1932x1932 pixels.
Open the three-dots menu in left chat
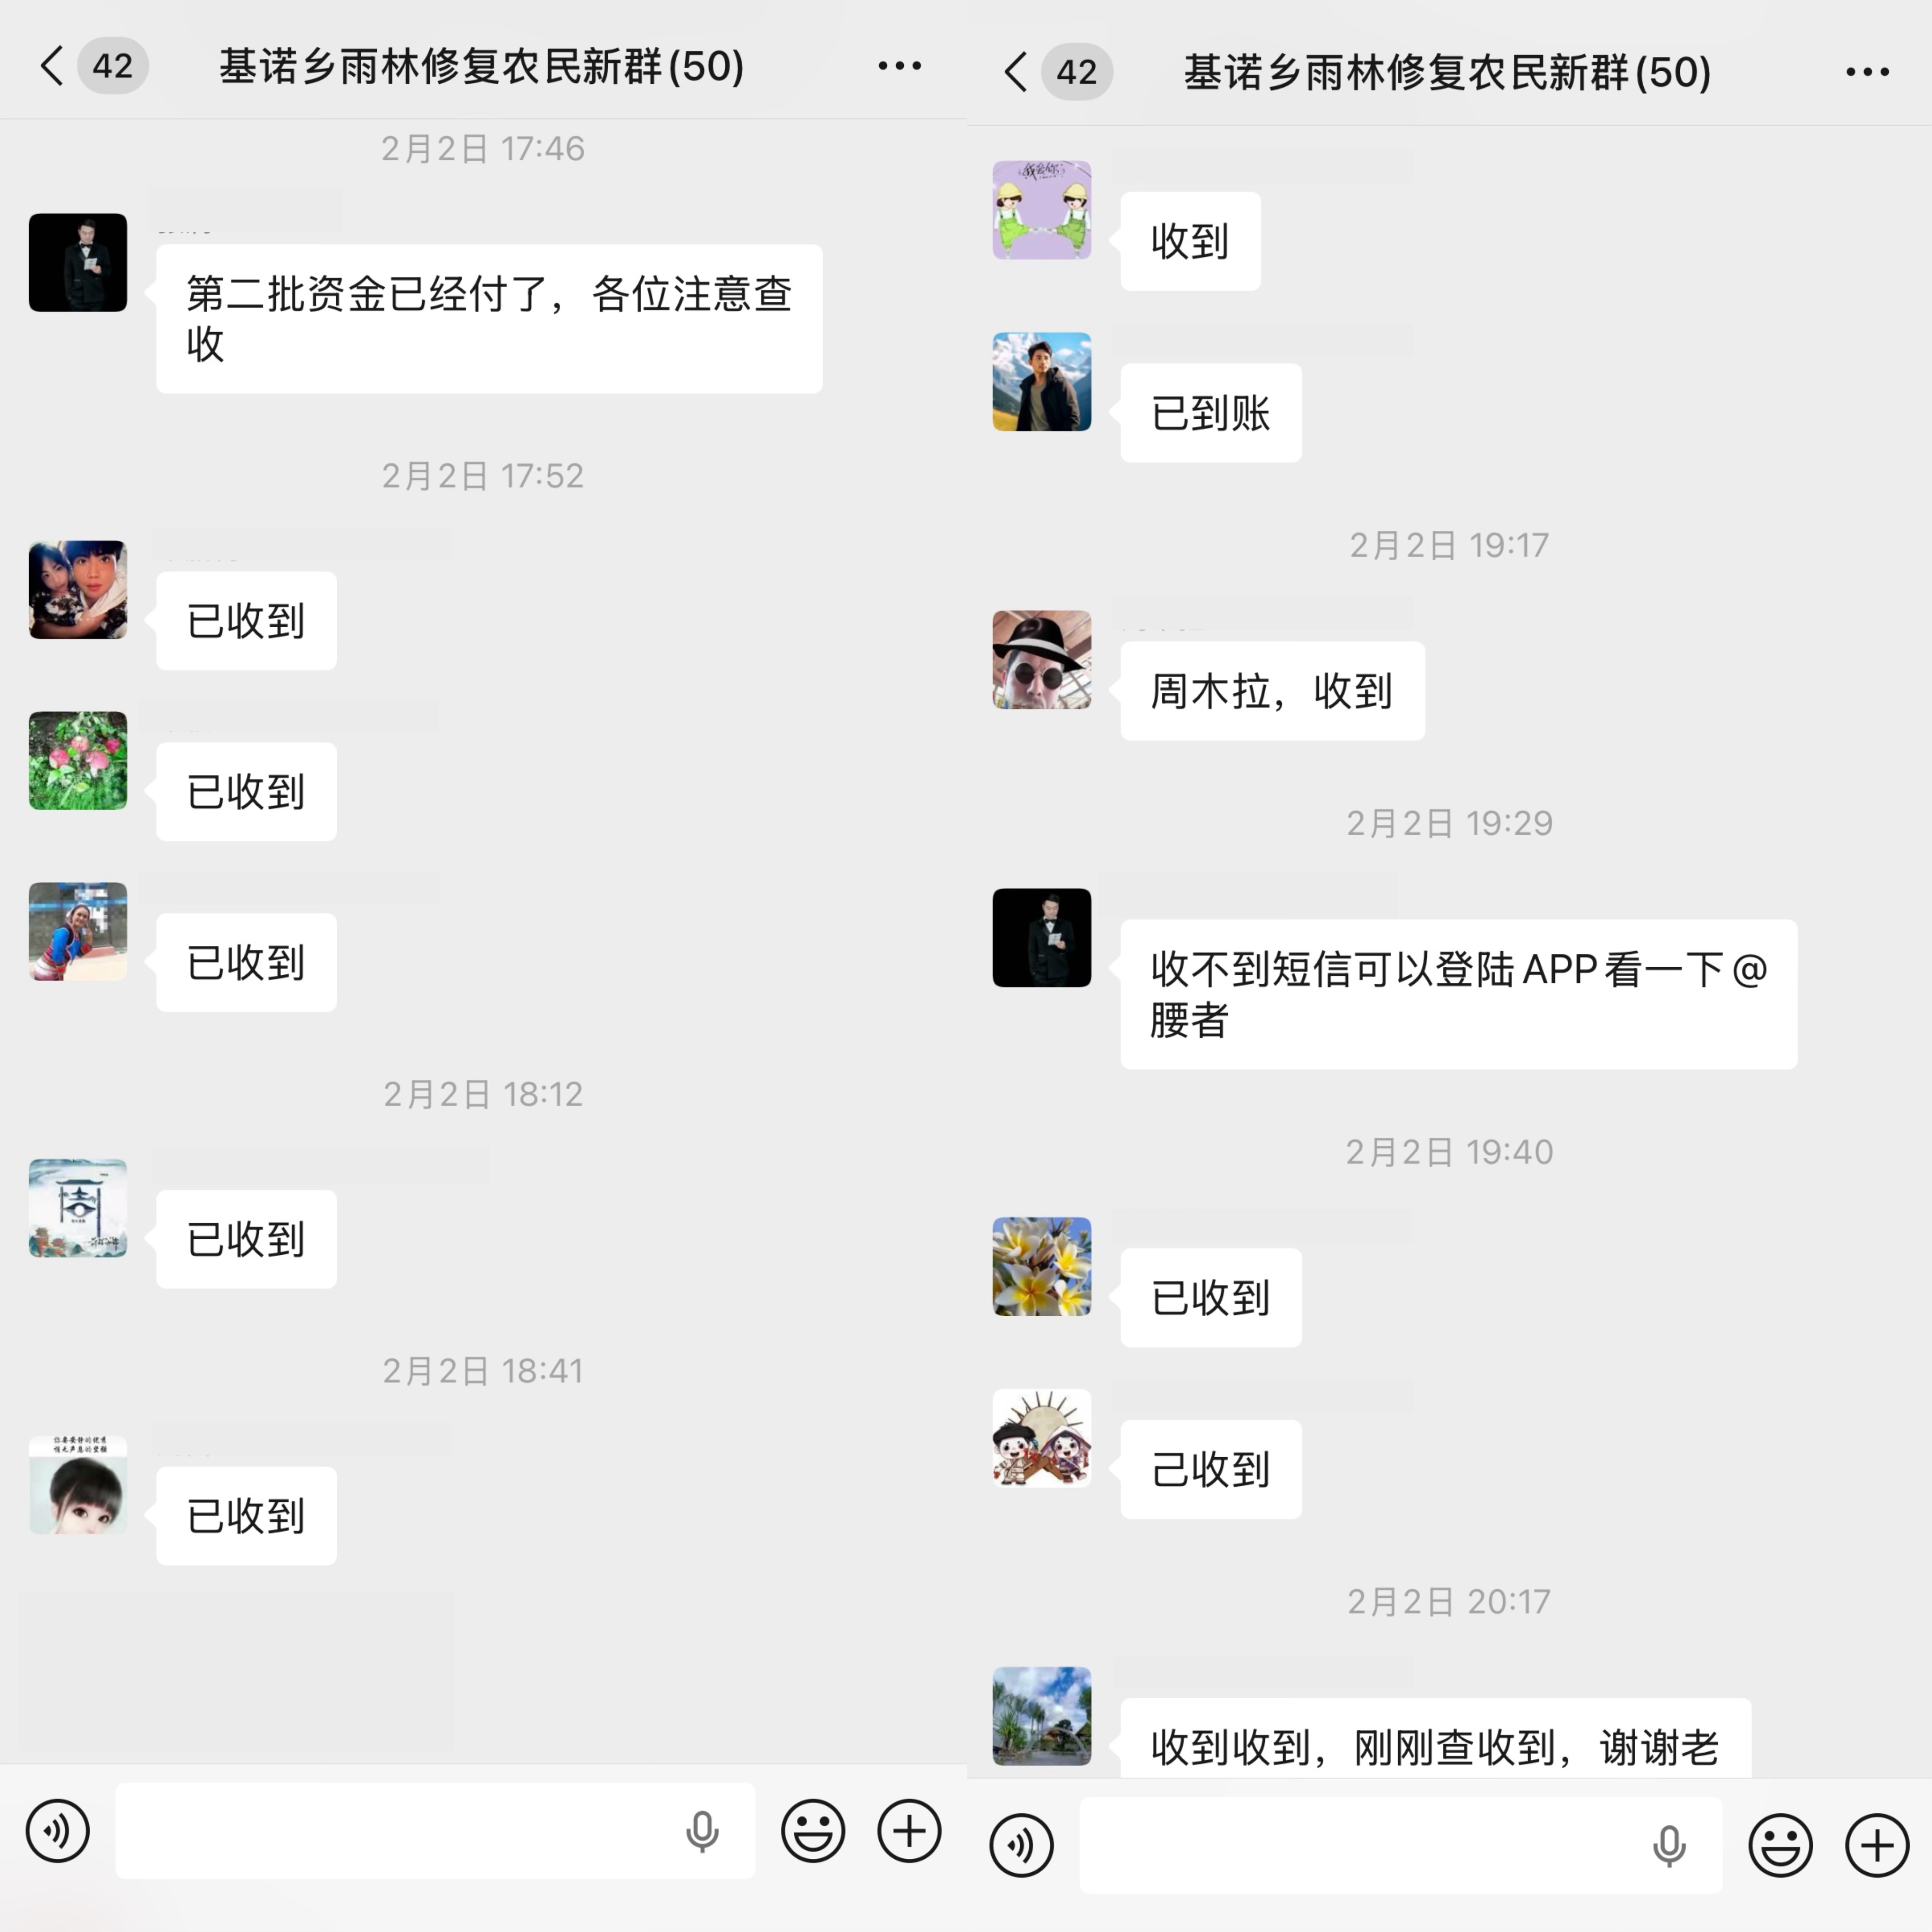click(x=899, y=66)
